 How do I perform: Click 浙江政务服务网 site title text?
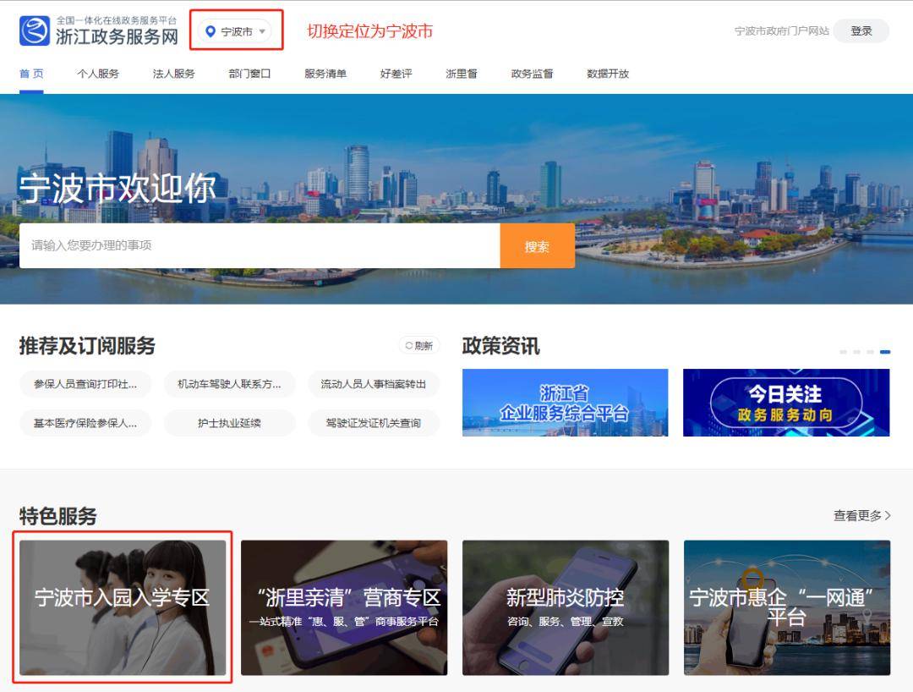pyautogui.click(x=117, y=36)
